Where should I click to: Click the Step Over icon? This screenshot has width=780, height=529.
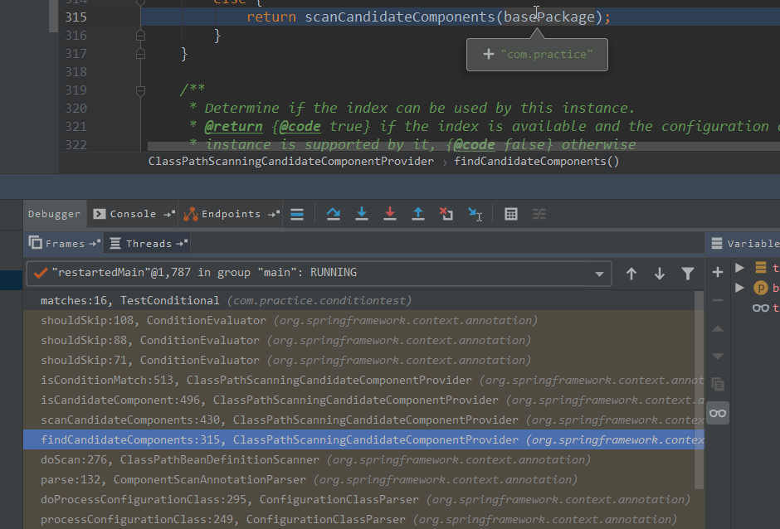pyautogui.click(x=334, y=214)
